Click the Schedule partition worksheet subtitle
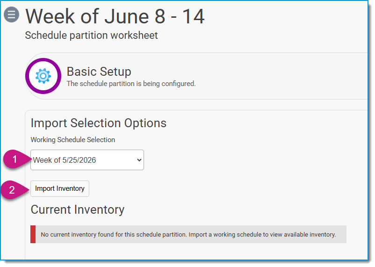 [x=91, y=36]
